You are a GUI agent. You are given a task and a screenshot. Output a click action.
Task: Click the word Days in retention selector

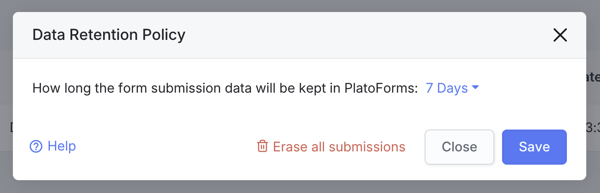click(x=453, y=88)
